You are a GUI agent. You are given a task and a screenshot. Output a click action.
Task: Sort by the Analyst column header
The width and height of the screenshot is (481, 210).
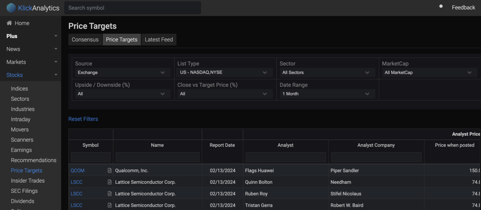coord(286,145)
